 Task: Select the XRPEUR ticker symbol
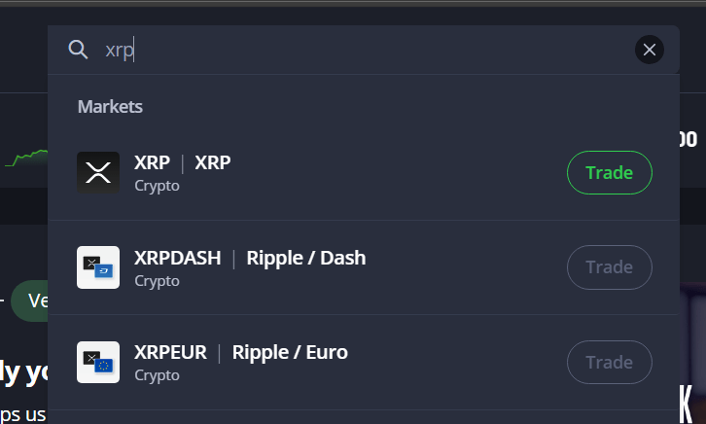(170, 352)
